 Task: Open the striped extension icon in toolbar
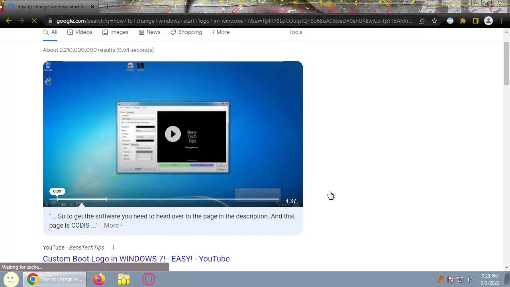click(x=450, y=21)
